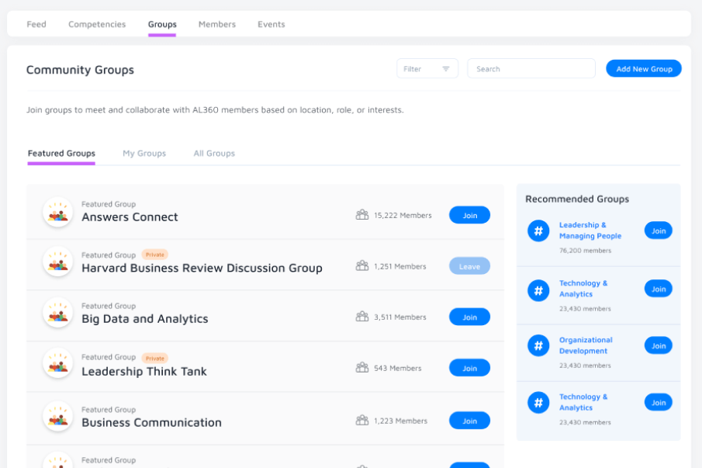Click in the Search groups field
Image resolution: width=702 pixels, height=468 pixels.
tap(531, 69)
